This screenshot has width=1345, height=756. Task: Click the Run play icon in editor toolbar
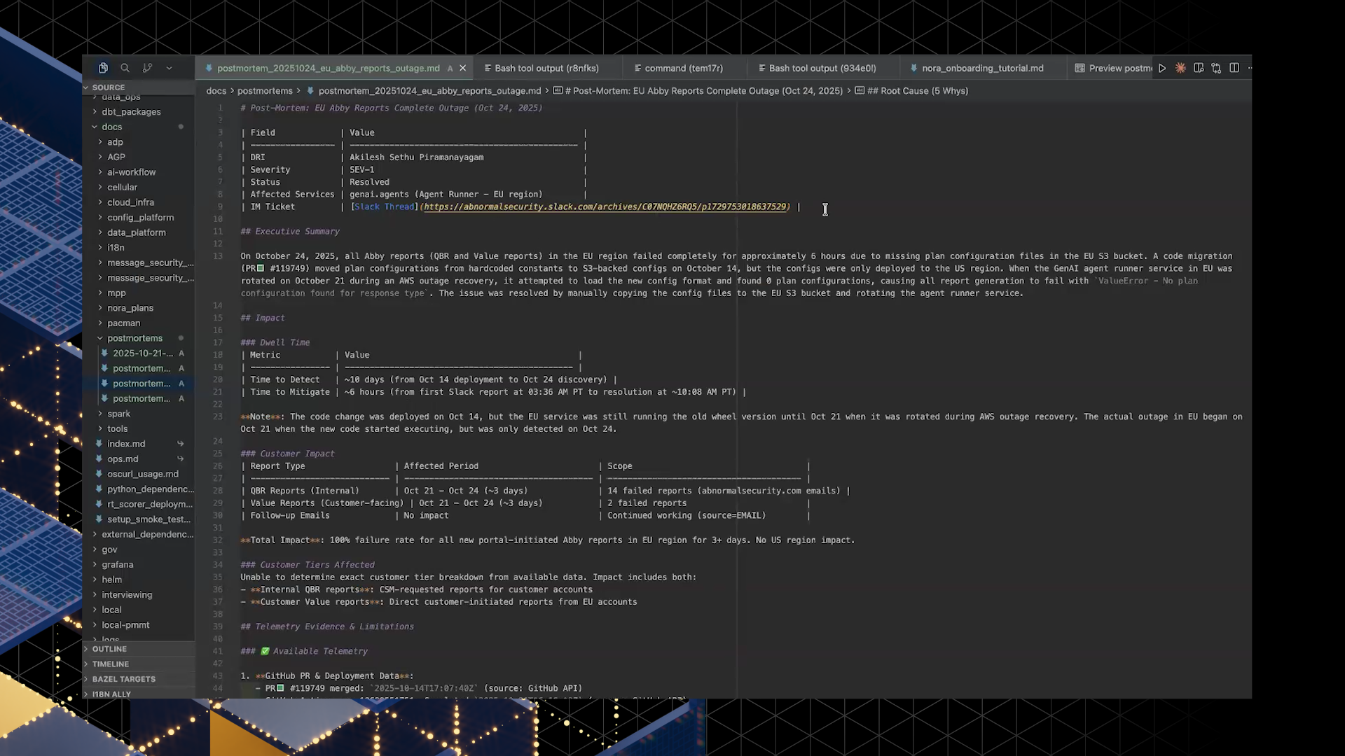[1162, 68]
